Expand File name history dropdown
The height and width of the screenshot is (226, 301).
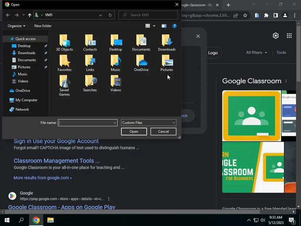pyautogui.click(x=115, y=123)
